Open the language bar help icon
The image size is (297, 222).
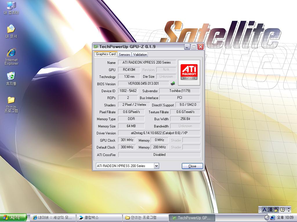[x=282, y=210]
